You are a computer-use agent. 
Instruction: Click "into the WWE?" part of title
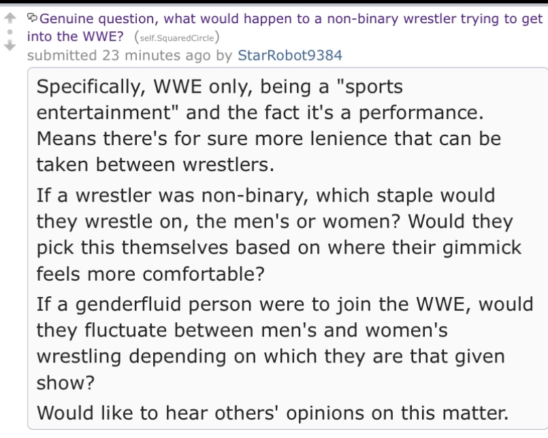(x=75, y=36)
